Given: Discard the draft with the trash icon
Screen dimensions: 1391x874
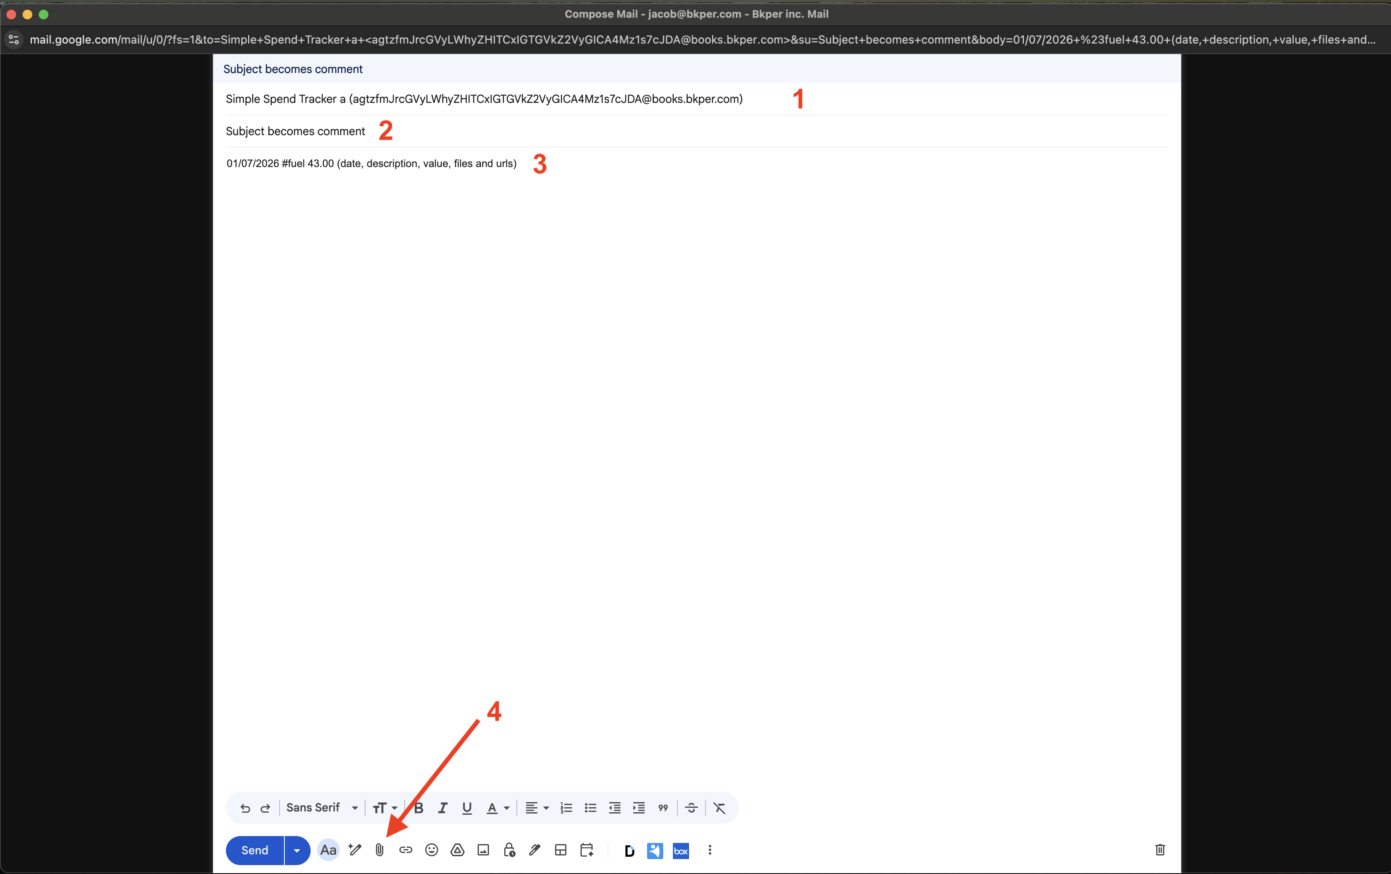Looking at the screenshot, I should point(1160,850).
